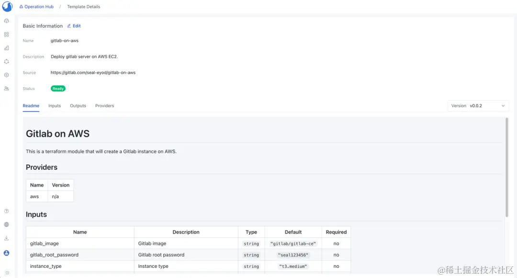
Task: Click the question mark help icon
Action: pyautogui.click(x=6, y=211)
